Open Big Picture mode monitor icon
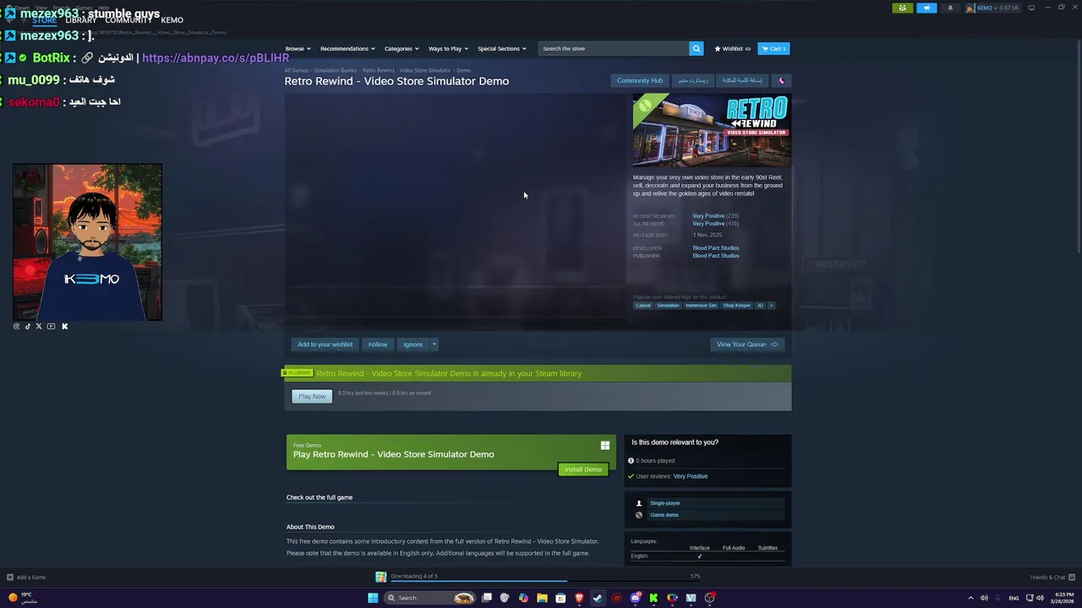This screenshot has width=1082, height=608. 1031,8
